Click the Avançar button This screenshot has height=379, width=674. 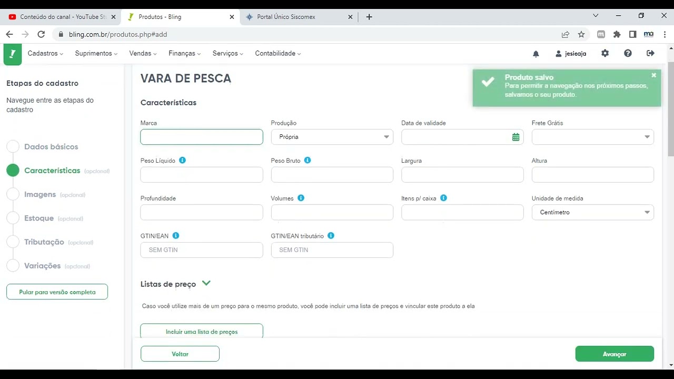[x=614, y=354]
